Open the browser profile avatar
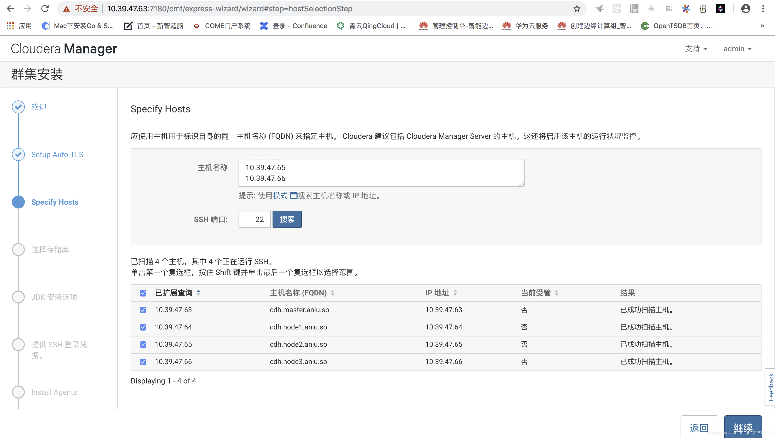Screen dimensions: 775x438 (x=746, y=9)
